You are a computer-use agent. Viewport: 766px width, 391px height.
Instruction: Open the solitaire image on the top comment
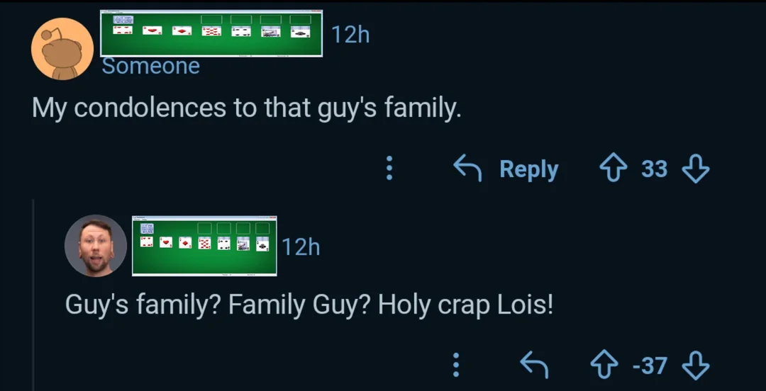(x=211, y=33)
